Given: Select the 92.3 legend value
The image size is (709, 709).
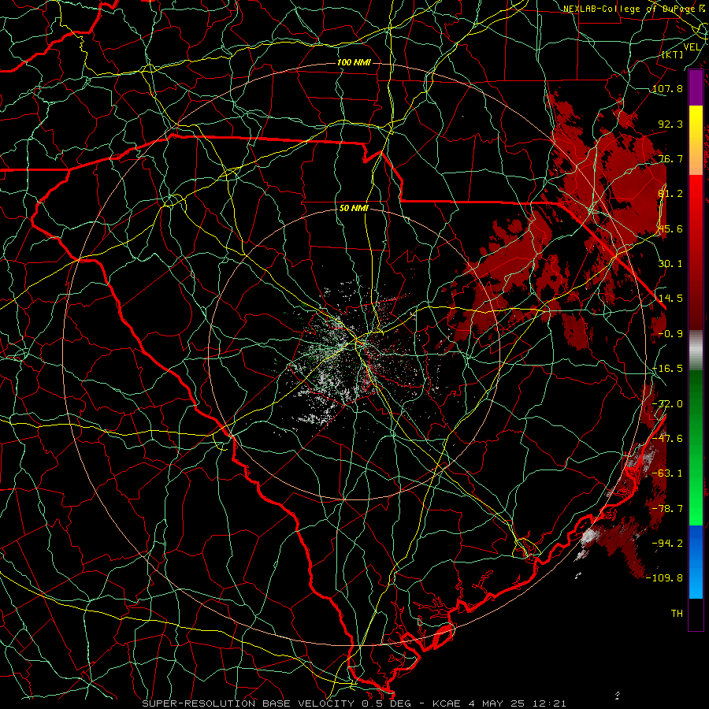Looking at the screenshot, I should click(x=670, y=124).
